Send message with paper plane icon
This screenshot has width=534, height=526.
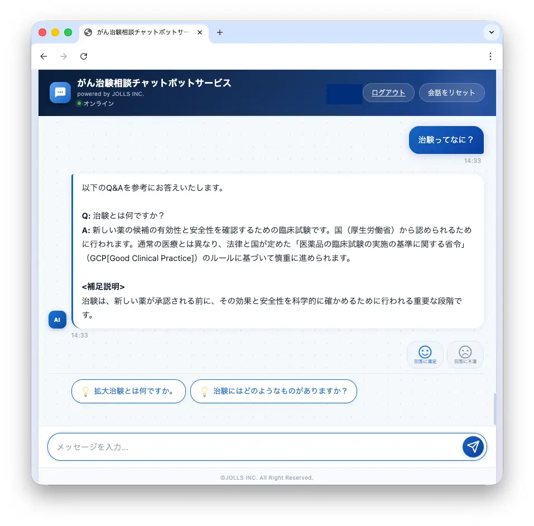coord(473,446)
